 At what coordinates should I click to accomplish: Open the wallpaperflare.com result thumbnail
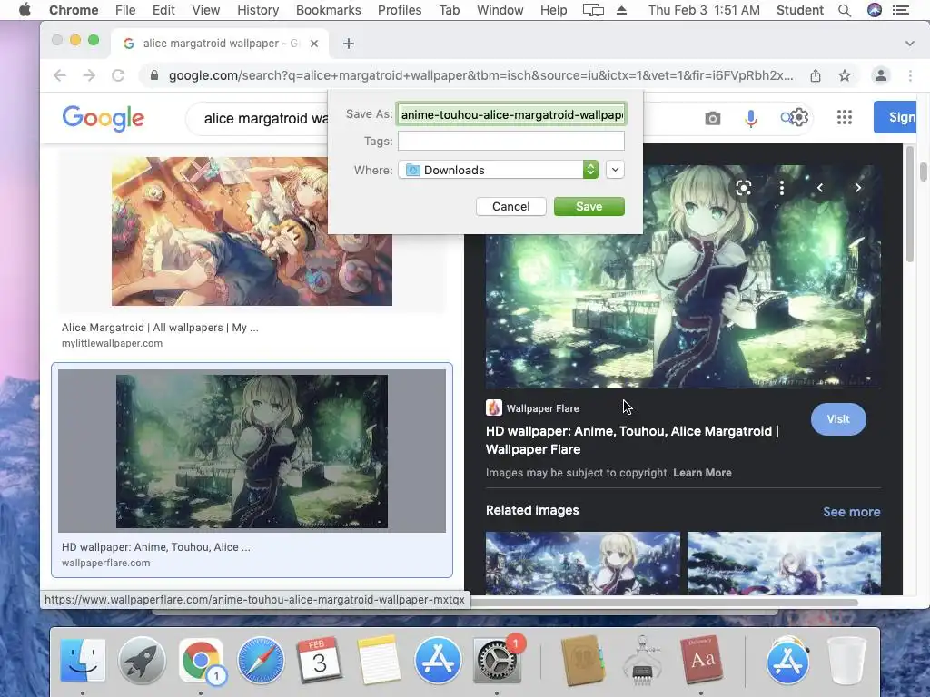click(x=252, y=451)
